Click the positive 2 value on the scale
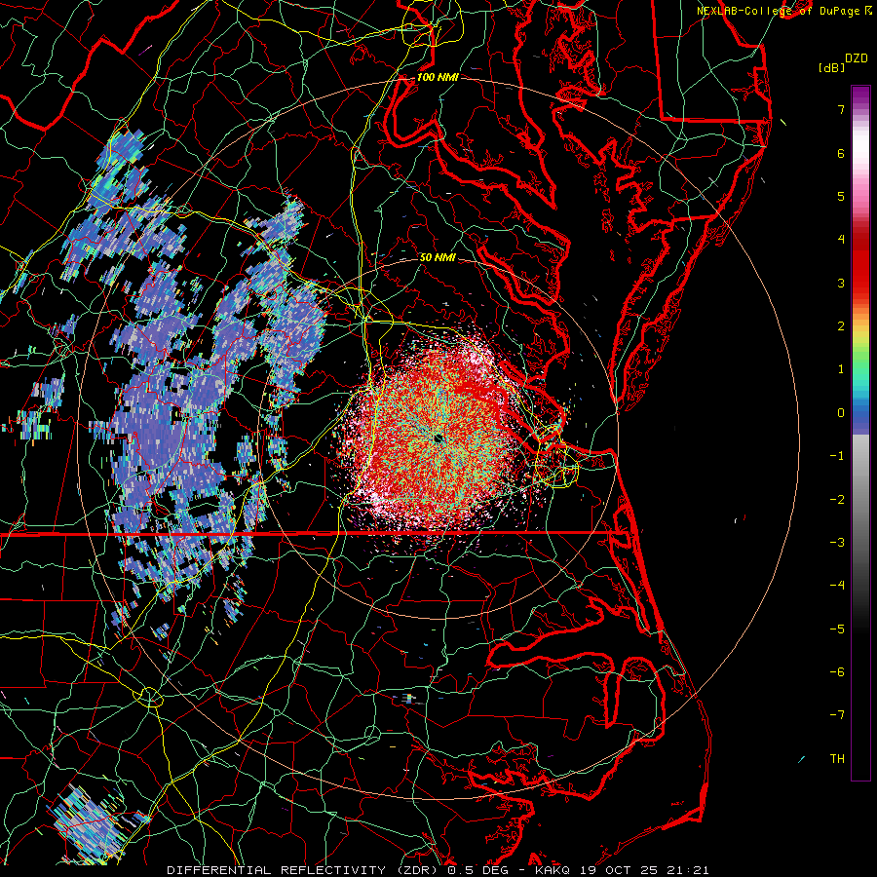877x877 pixels. pyautogui.click(x=841, y=326)
